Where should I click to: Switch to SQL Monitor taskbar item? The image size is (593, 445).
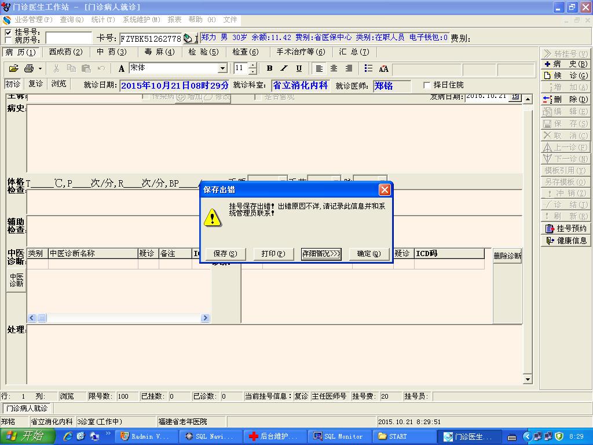tap(338, 436)
